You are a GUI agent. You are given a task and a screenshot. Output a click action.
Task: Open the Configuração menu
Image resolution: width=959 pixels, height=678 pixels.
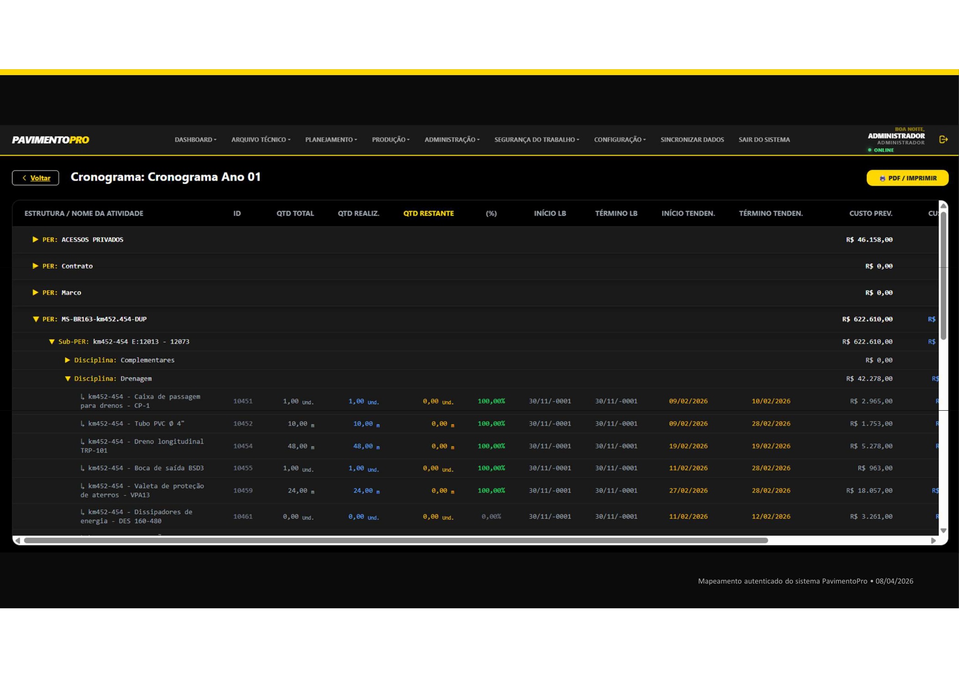point(620,140)
